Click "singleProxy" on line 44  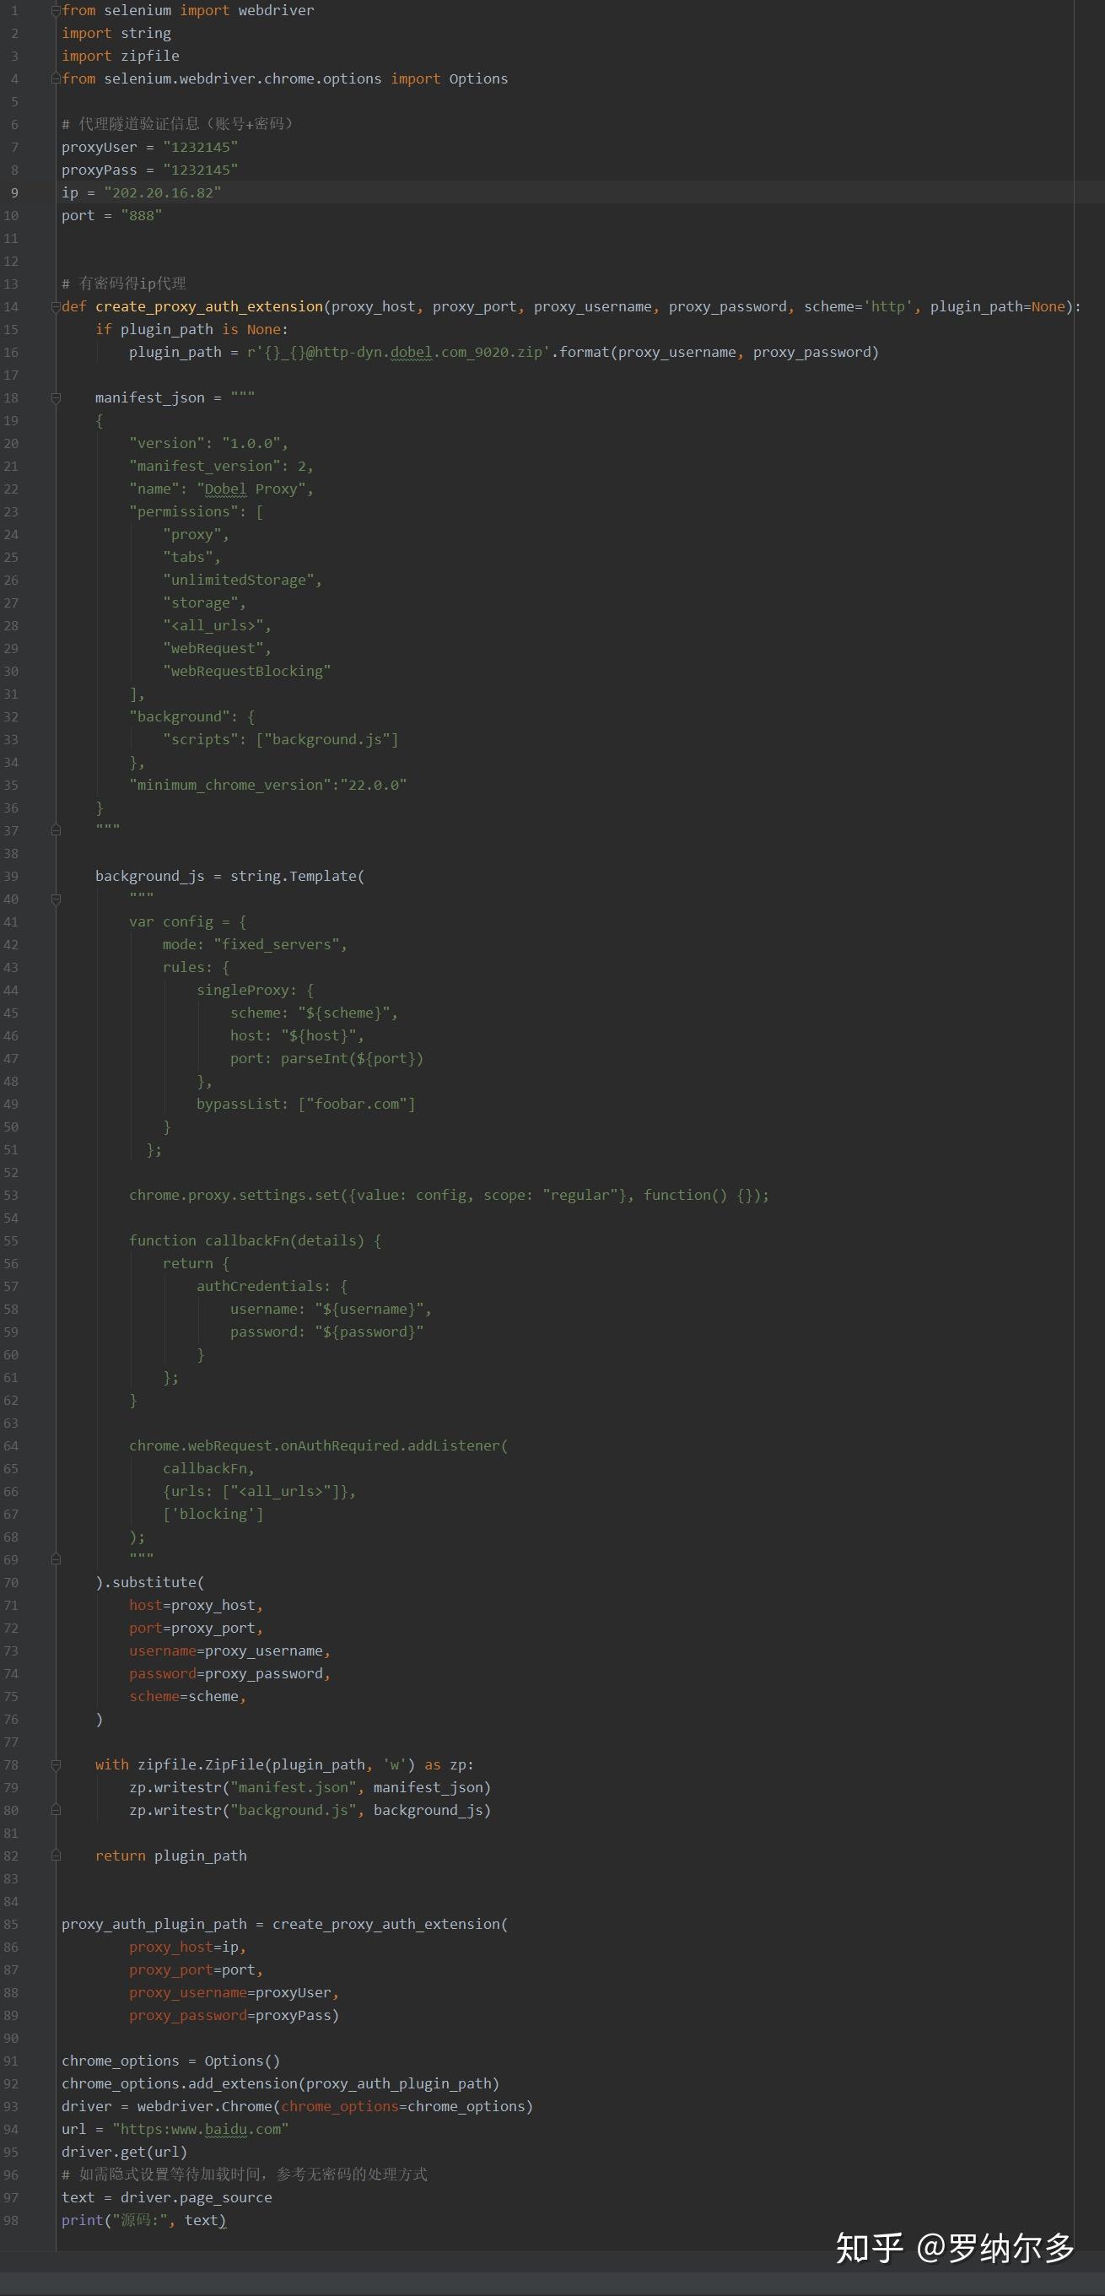(x=242, y=991)
